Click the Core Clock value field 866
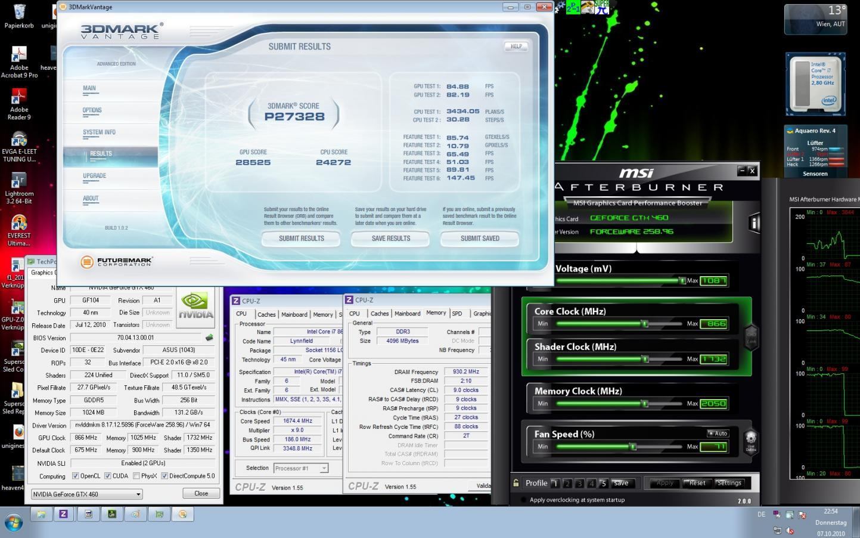The image size is (860, 538). [x=713, y=323]
